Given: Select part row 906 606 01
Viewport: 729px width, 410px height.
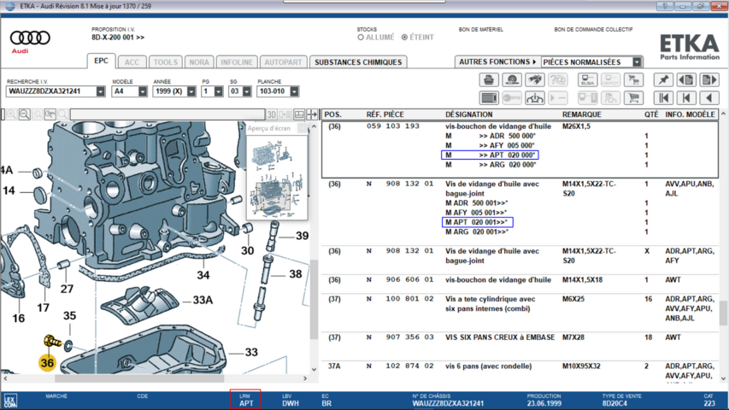Looking at the screenshot, I should [x=520, y=280].
